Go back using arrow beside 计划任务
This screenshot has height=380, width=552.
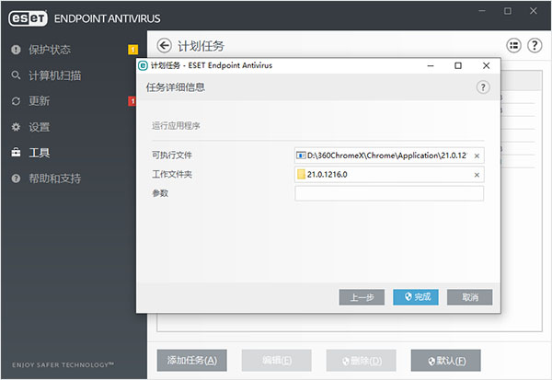pyautogui.click(x=164, y=45)
